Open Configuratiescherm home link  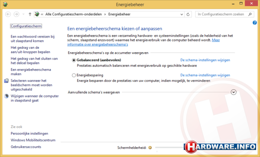[x=26, y=26]
